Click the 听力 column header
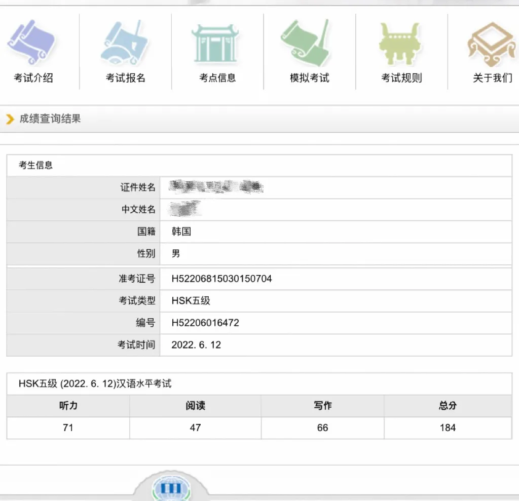Screen dimensions: 519x501 (68, 405)
